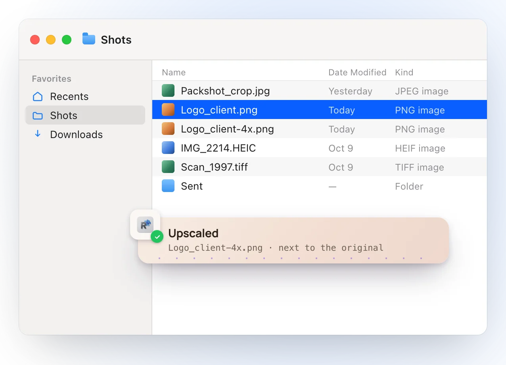Viewport: 506px width, 365px height.
Task: Select the Sent folder name
Action: pyautogui.click(x=192, y=186)
